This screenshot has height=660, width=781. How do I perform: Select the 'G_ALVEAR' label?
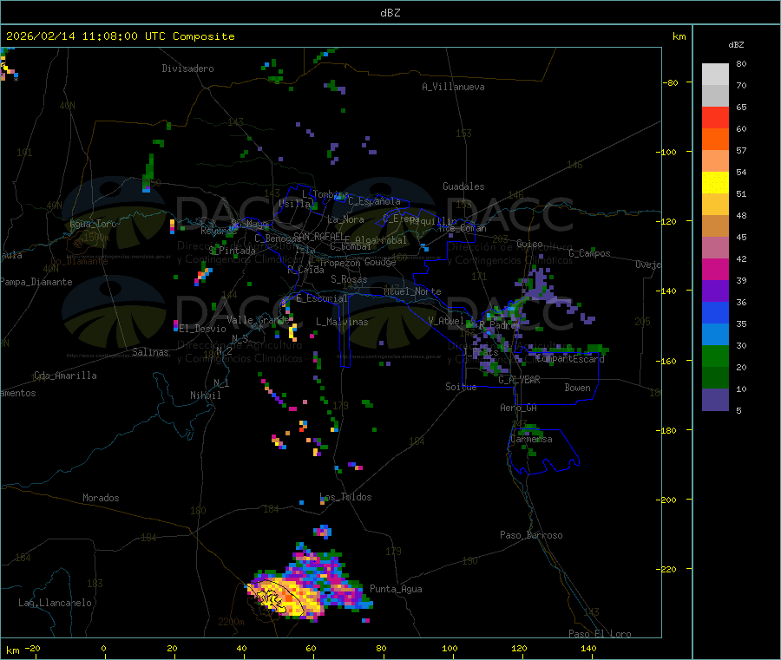(x=520, y=380)
